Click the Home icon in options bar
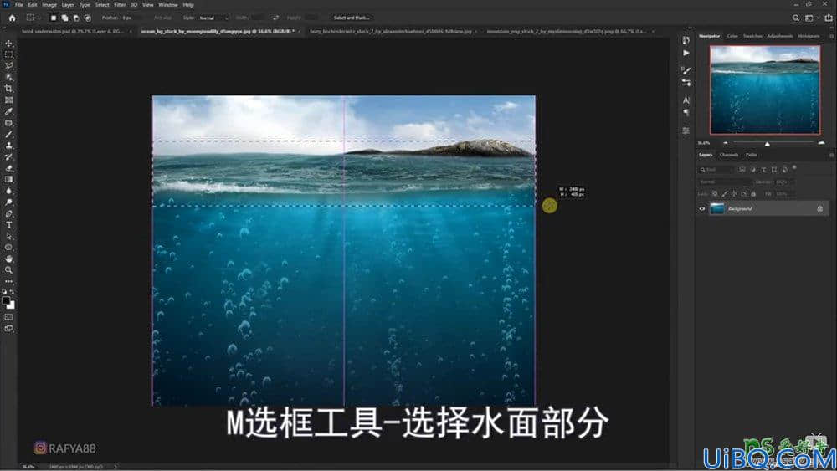 12,18
